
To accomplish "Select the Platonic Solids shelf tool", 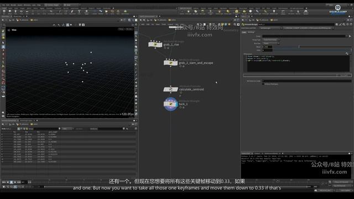I will coord(86,12).
